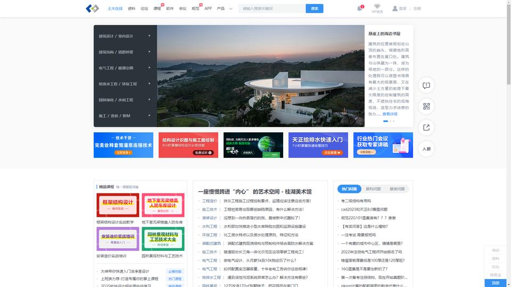Open 软件 nav item
The image size is (511, 287).
[x=170, y=9]
